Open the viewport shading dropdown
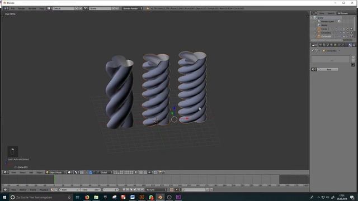This screenshot has height=201, width=358. coord(70,173)
